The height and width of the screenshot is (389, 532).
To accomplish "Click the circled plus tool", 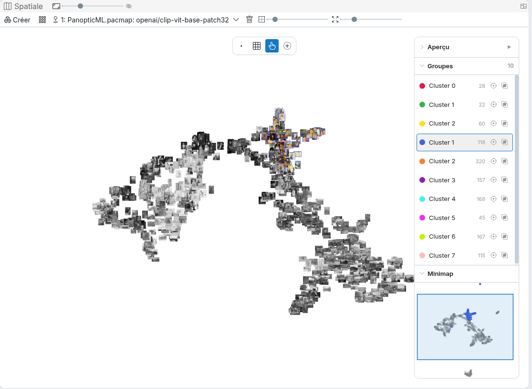I will tap(287, 46).
